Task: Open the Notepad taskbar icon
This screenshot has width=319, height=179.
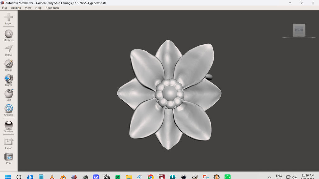Action: [41, 177]
